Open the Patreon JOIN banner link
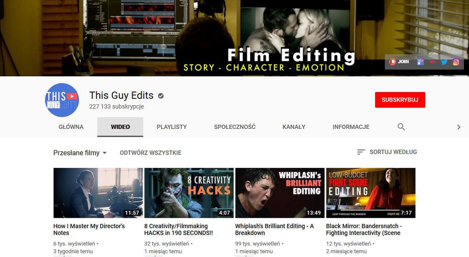 [x=399, y=62]
